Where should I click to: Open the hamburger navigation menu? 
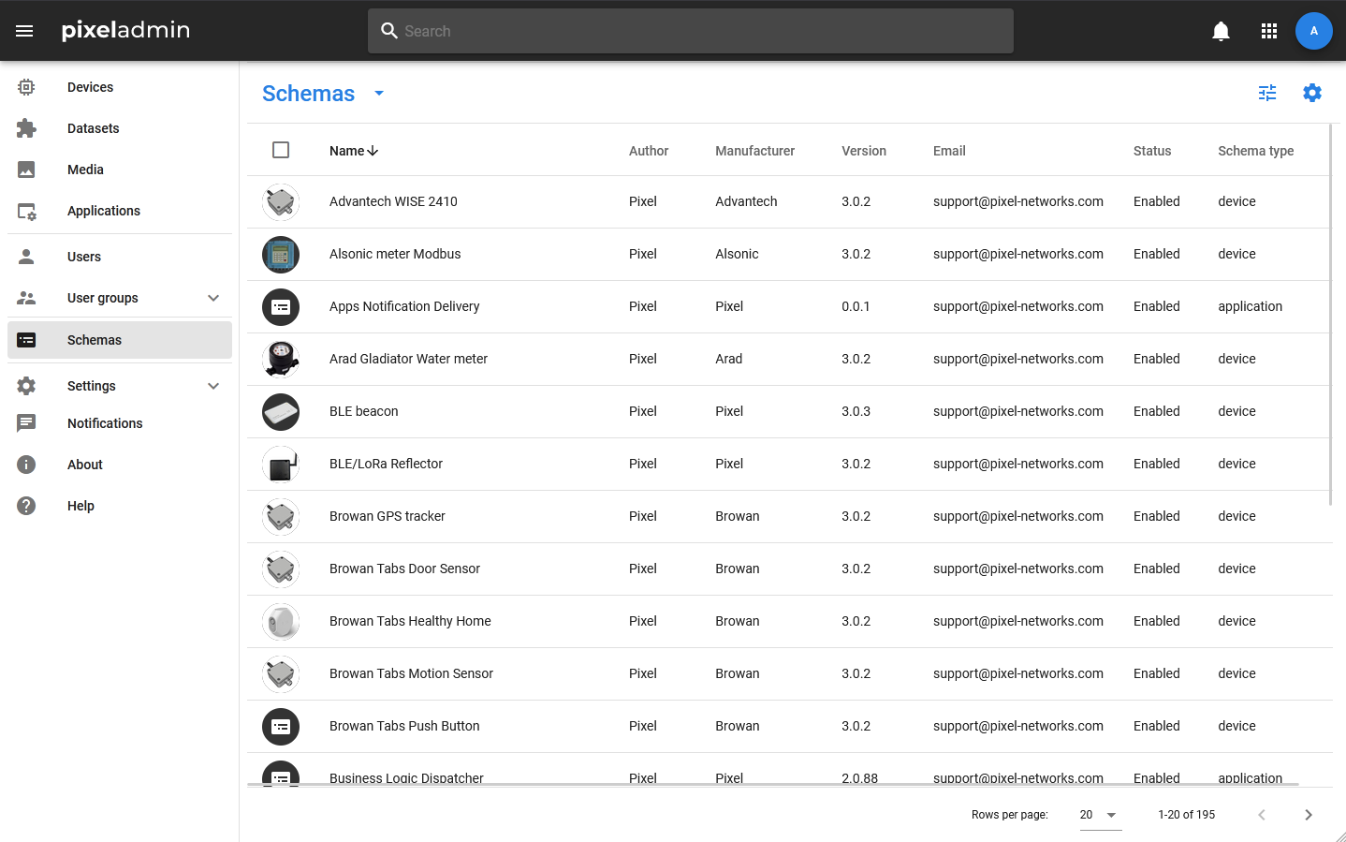coord(24,31)
